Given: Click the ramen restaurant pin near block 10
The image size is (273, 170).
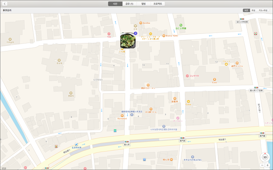Looking at the screenshot, I should tap(148, 85).
